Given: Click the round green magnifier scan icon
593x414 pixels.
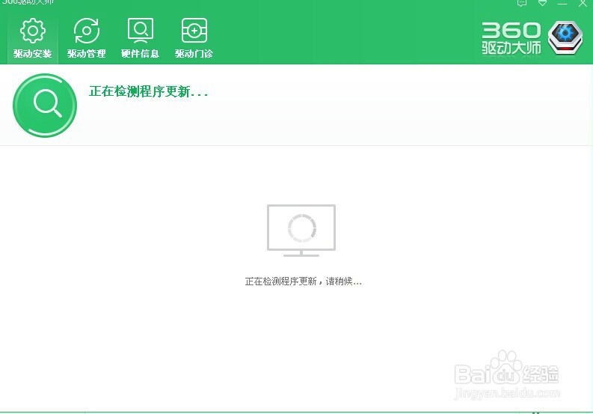Looking at the screenshot, I should point(45,106).
